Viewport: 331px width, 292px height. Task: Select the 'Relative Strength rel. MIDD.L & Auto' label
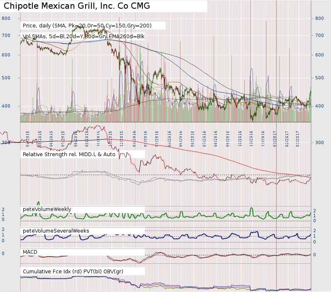click(x=69, y=155)
